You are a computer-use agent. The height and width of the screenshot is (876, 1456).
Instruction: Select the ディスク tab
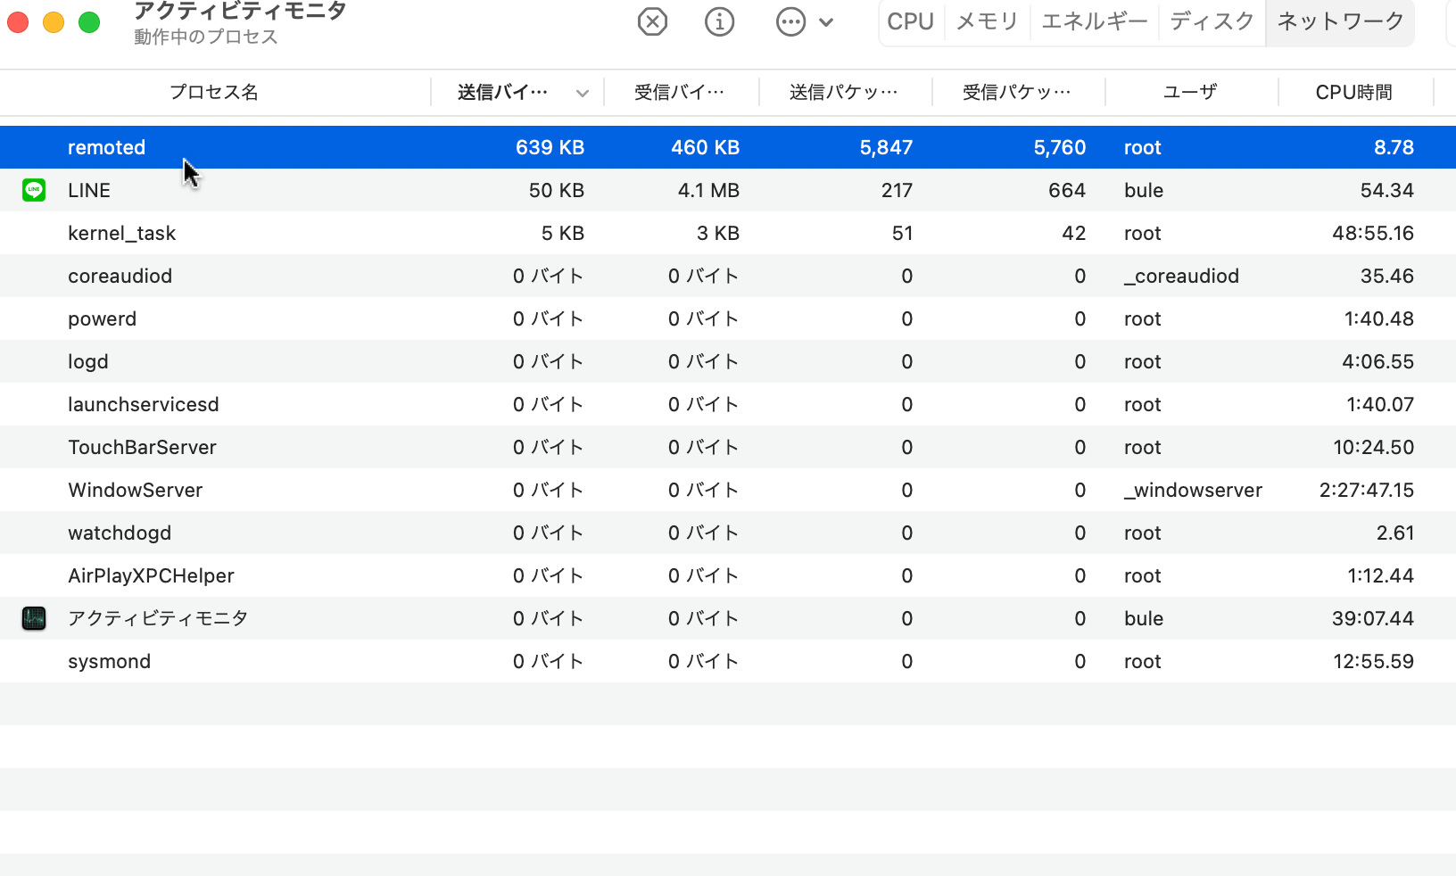[1212, 21]
